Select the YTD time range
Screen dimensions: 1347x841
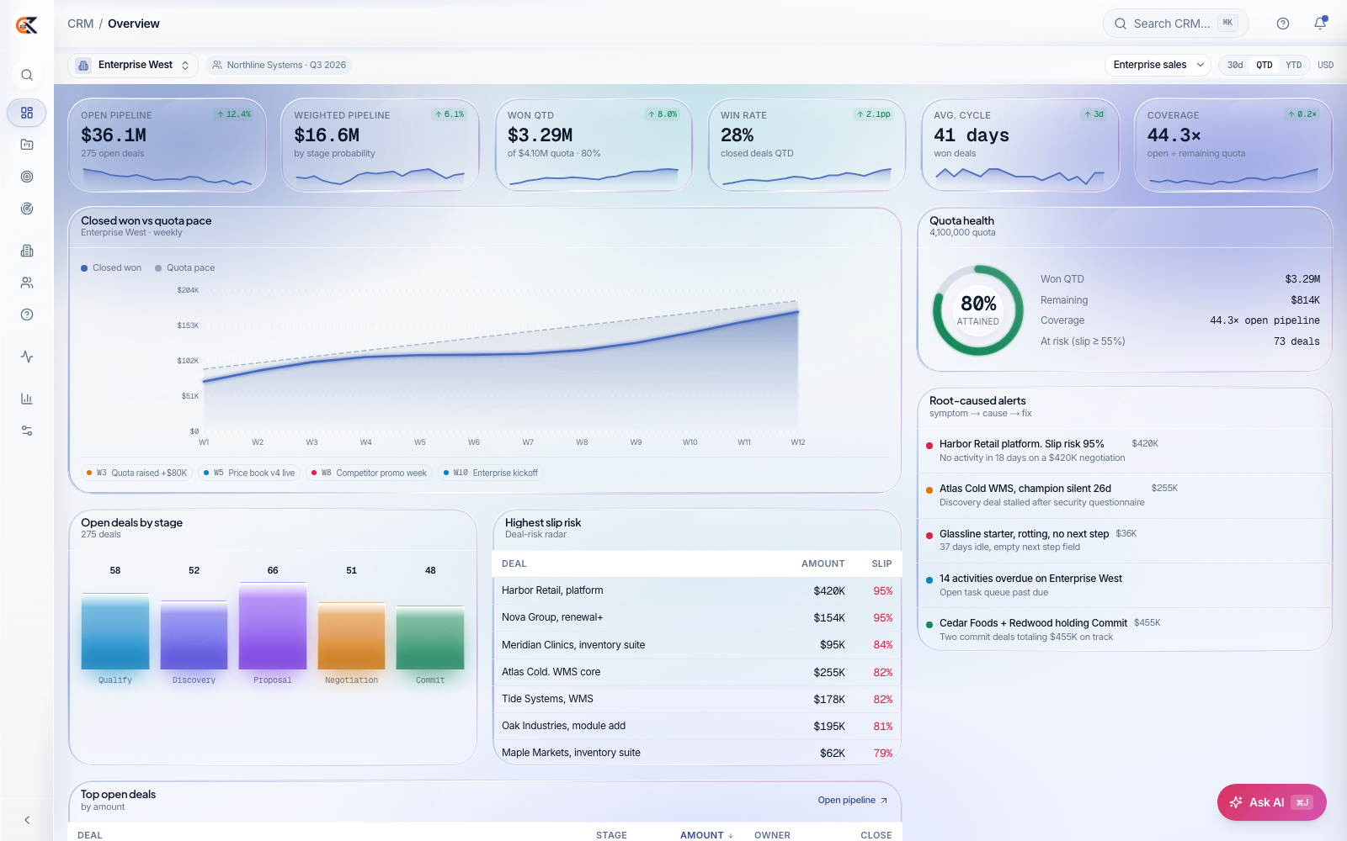[1294, 65]
